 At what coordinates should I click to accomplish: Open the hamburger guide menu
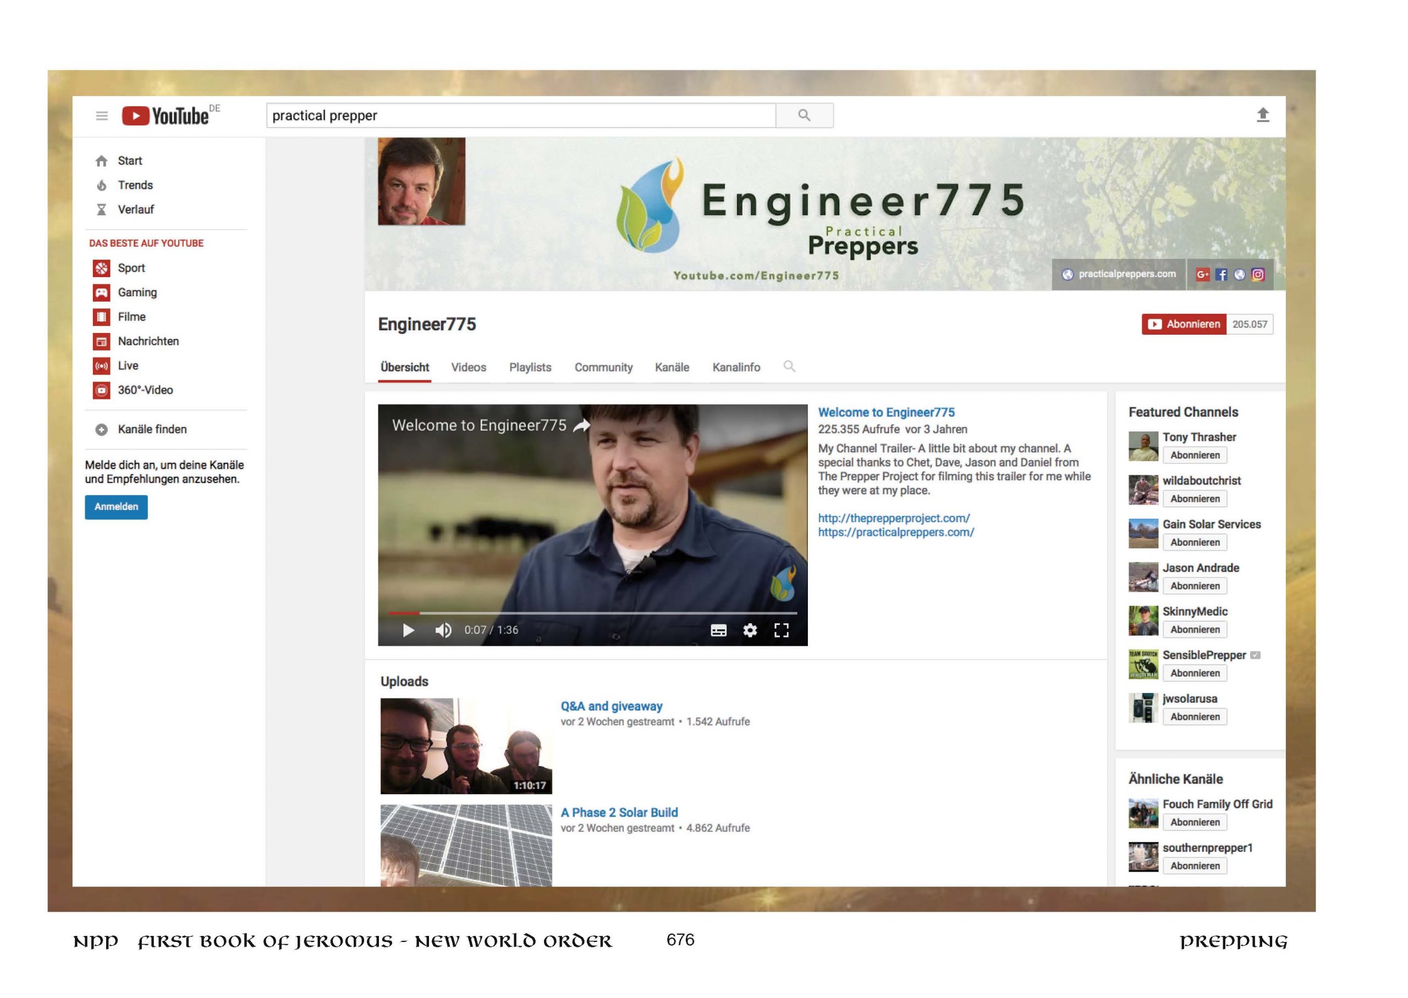pyautogui.click(x=102, y=115)
